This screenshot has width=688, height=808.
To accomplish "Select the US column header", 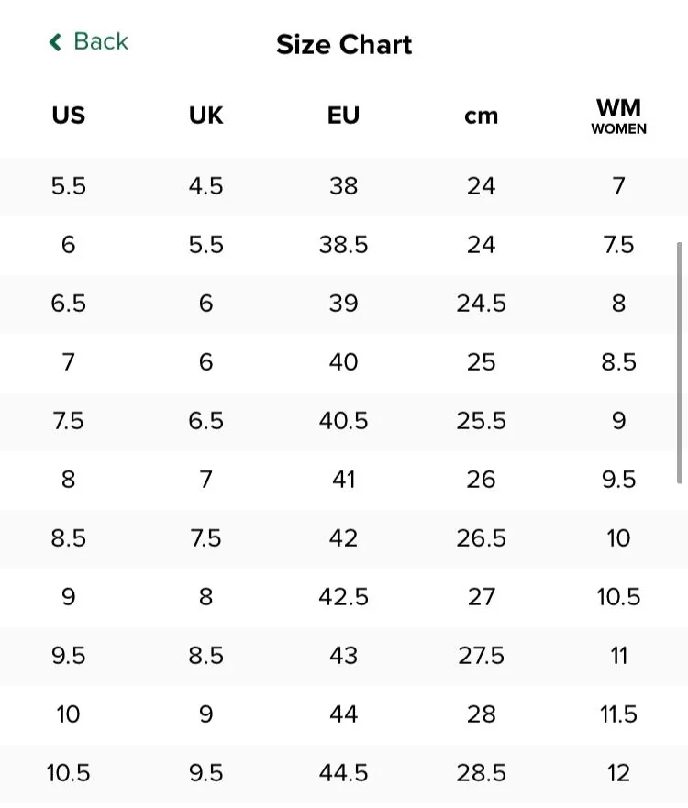I will pos(69,116).
